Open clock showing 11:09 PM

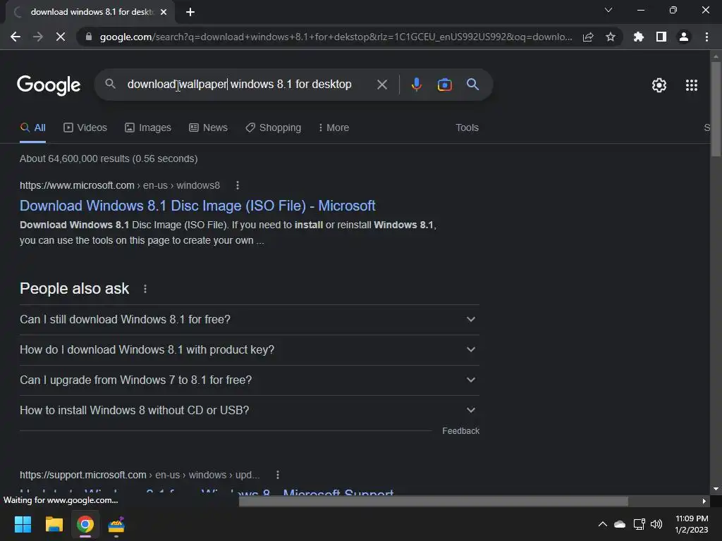pyautogui.click(x=691, y=524)
